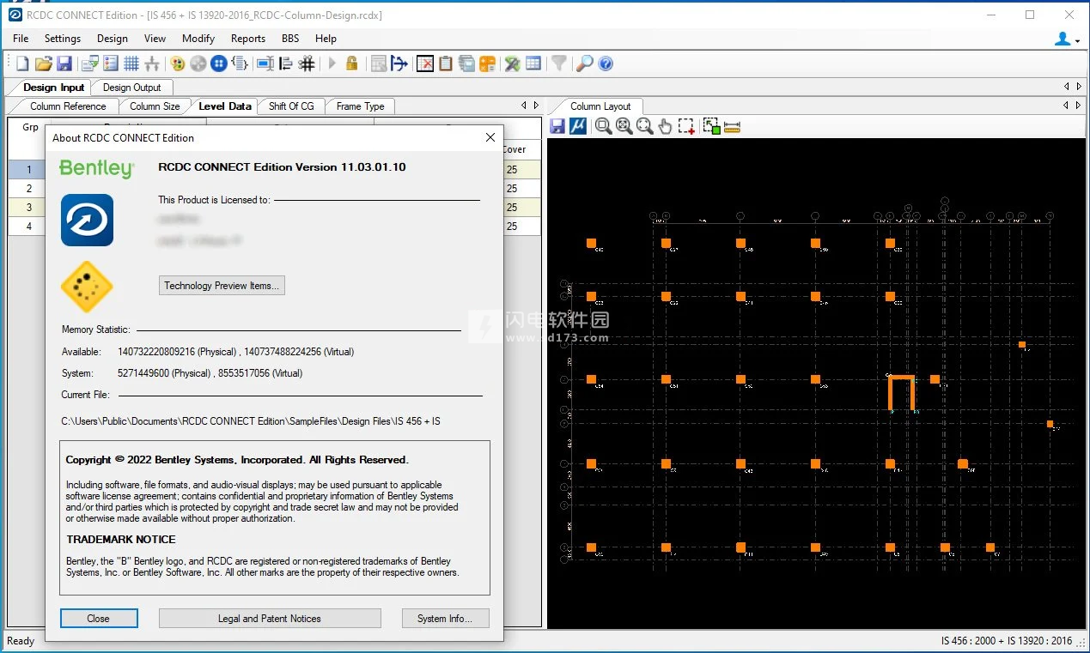Screen dimensions: 1090x653
Task: Click the 'Ready' status bar text
Action: [x=21, y=641]
